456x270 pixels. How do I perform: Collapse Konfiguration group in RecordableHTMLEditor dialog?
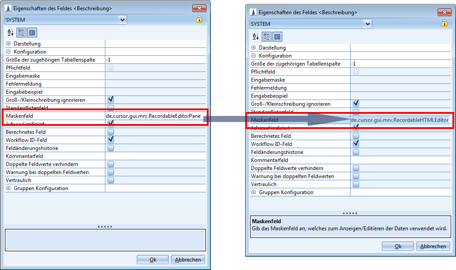(254, 56)
